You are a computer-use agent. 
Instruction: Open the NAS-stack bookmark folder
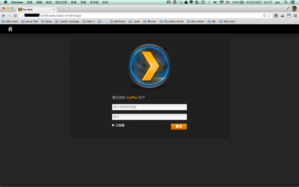[x=10, y=22]
